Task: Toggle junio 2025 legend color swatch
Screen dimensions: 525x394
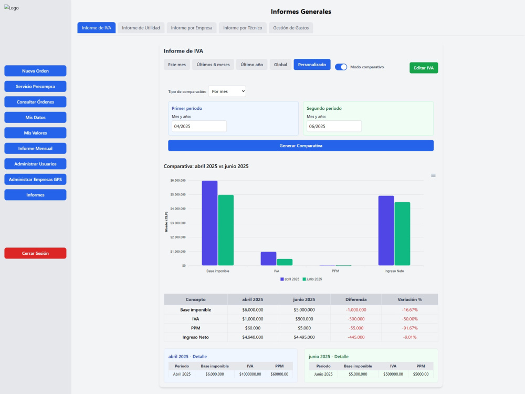Action: coord(304,279)
